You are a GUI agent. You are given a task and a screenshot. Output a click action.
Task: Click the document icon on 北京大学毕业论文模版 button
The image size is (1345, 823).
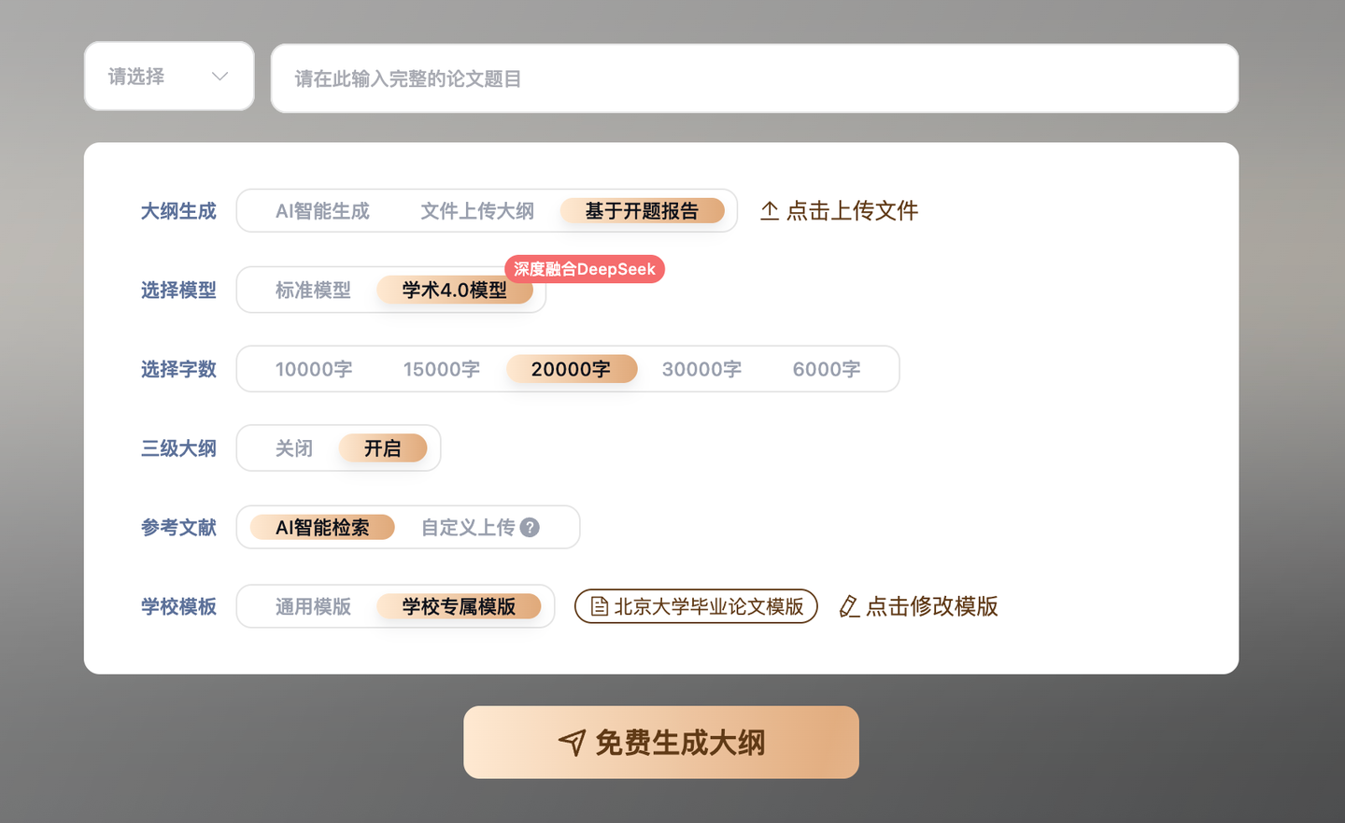point(599,606)
